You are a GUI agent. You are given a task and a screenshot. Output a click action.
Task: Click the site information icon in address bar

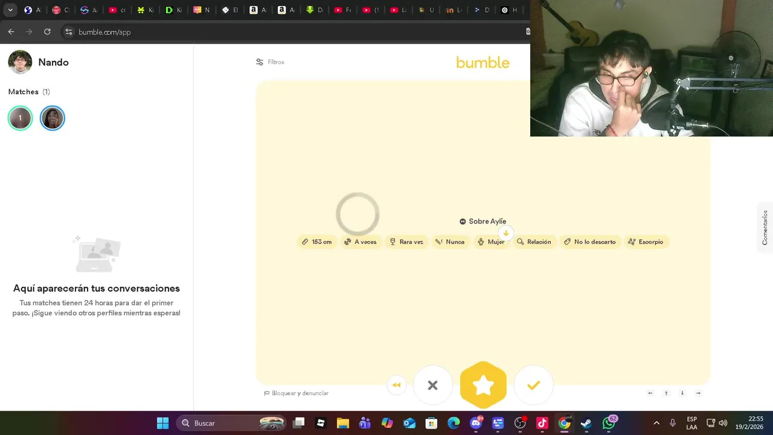tap(69, 32)
